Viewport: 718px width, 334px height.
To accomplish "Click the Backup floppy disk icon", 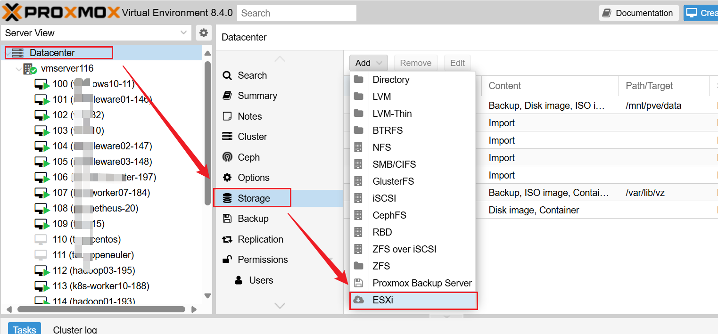I will (227, 219).
